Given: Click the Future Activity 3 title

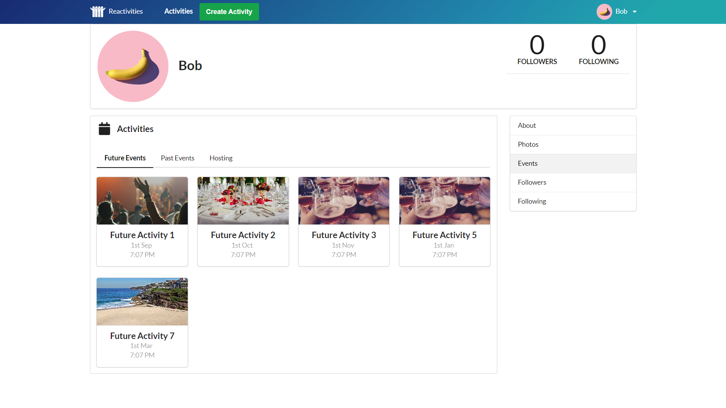Looking at the screenshot, I should click(x=344, y=235).
